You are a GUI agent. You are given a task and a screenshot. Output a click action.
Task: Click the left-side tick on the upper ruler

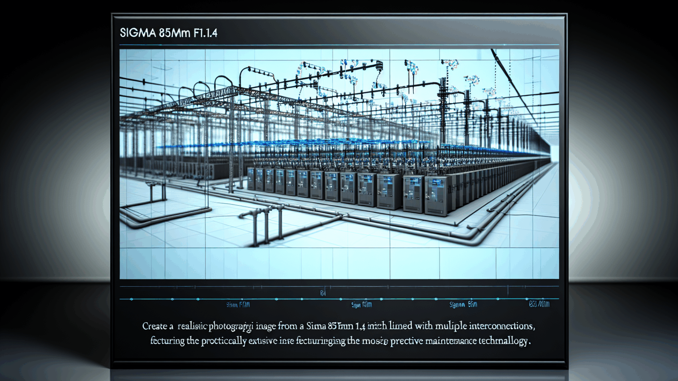[x=194, y=287]
